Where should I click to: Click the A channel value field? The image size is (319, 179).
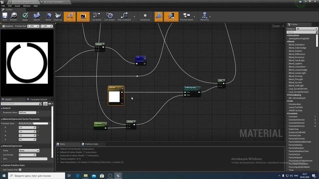[x=27, y=140]
